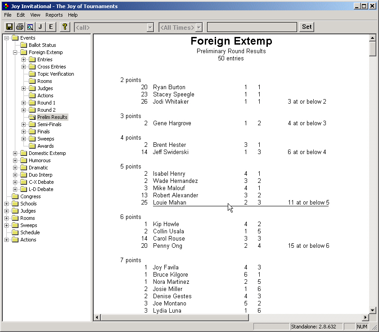Open Print Preview from the toolbar
Image resolution: width=379 pixels, height=332 pixels.
(30, 27)
